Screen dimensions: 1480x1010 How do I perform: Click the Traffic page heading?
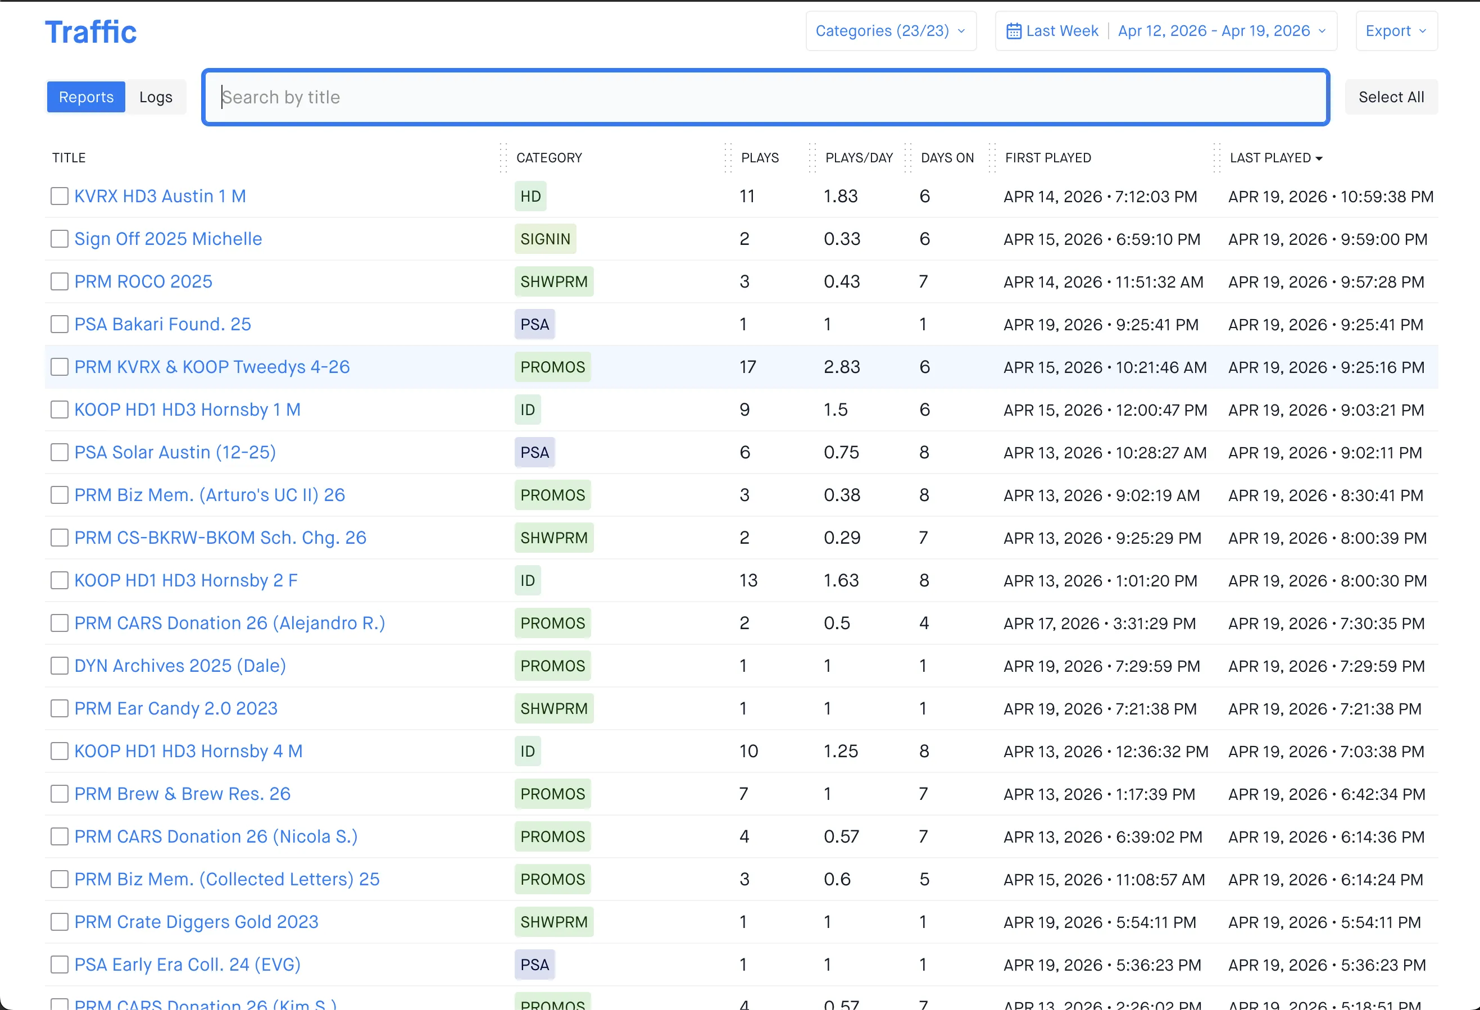90,32
